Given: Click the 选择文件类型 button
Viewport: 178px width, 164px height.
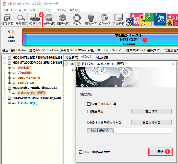Looking at the screenshot, I should (151, 123).
